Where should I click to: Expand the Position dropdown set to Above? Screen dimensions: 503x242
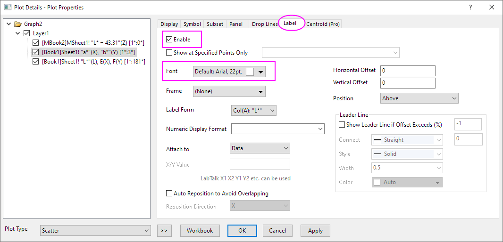click(419, 98)
